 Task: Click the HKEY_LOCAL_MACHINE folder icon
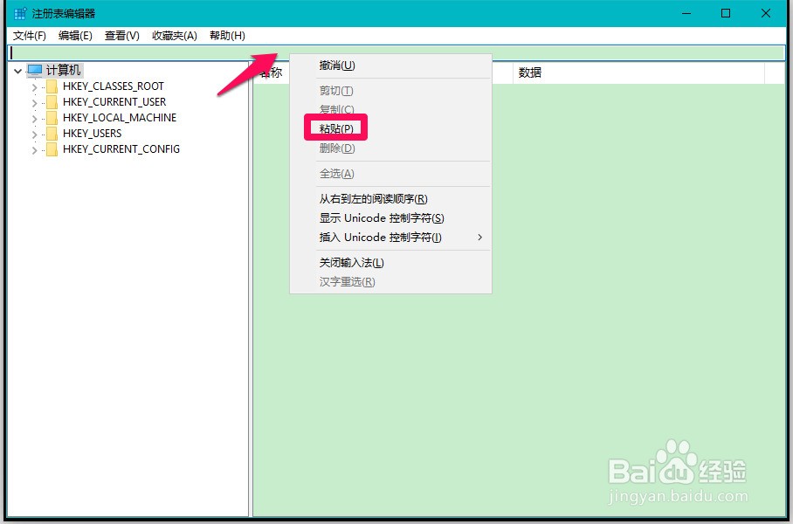(52, 118)
